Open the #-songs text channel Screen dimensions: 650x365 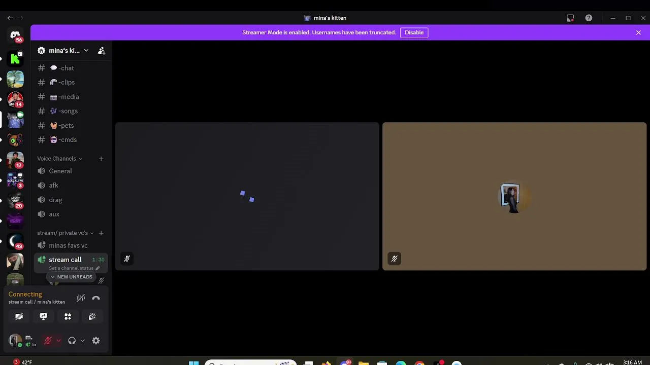71,111
